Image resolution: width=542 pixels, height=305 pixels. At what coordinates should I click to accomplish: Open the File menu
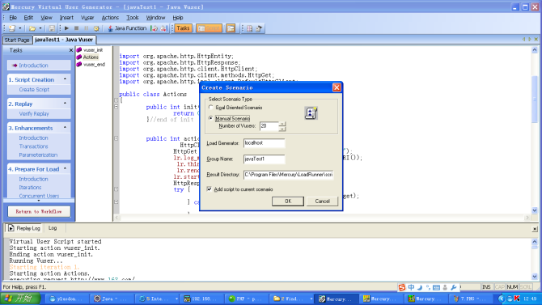pos(13,18)
